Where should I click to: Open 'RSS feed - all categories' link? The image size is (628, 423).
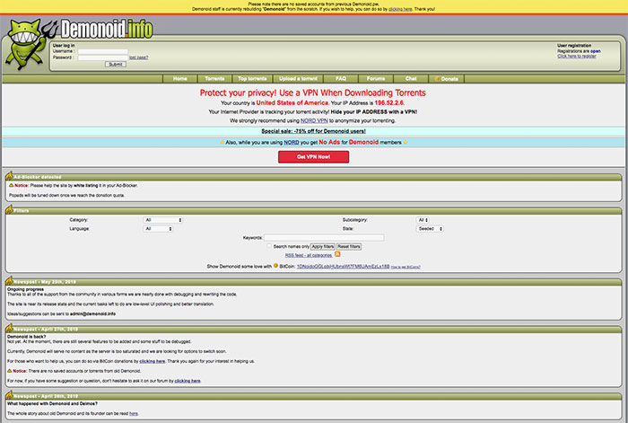tap(309, 255)
